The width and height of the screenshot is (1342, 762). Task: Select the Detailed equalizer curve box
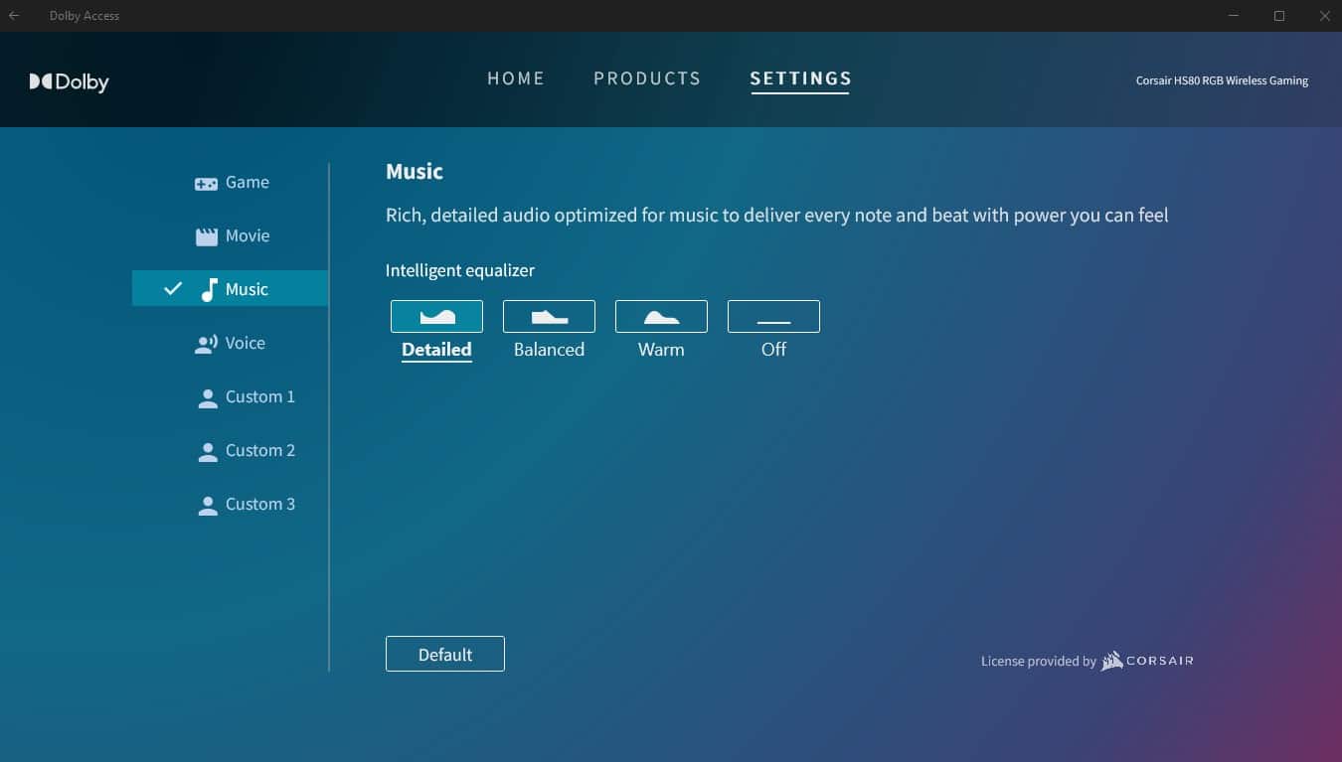436,316
